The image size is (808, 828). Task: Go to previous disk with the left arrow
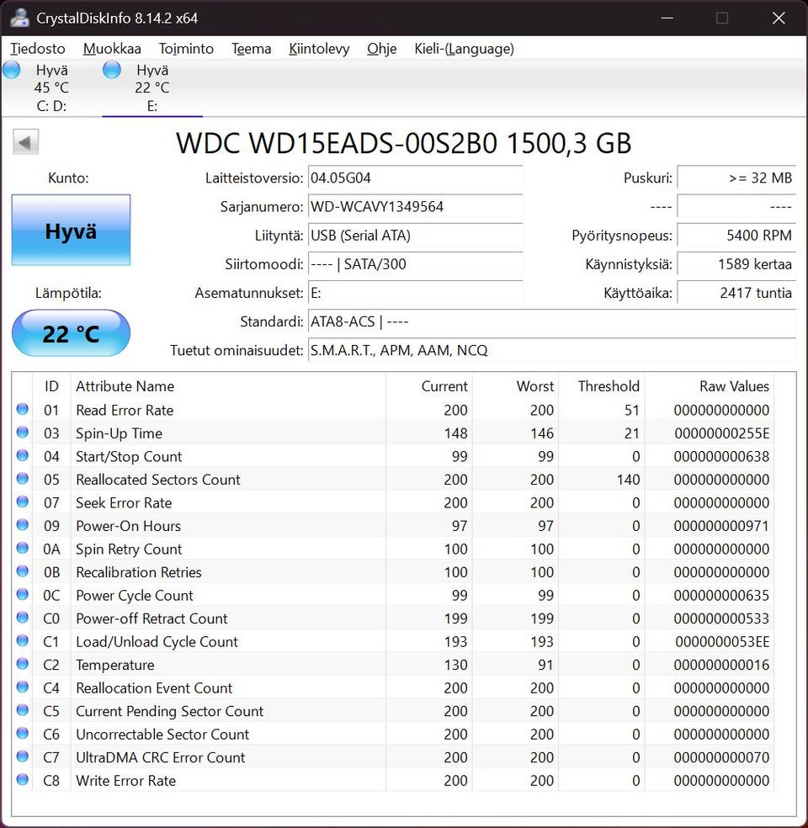click(25, 142)
